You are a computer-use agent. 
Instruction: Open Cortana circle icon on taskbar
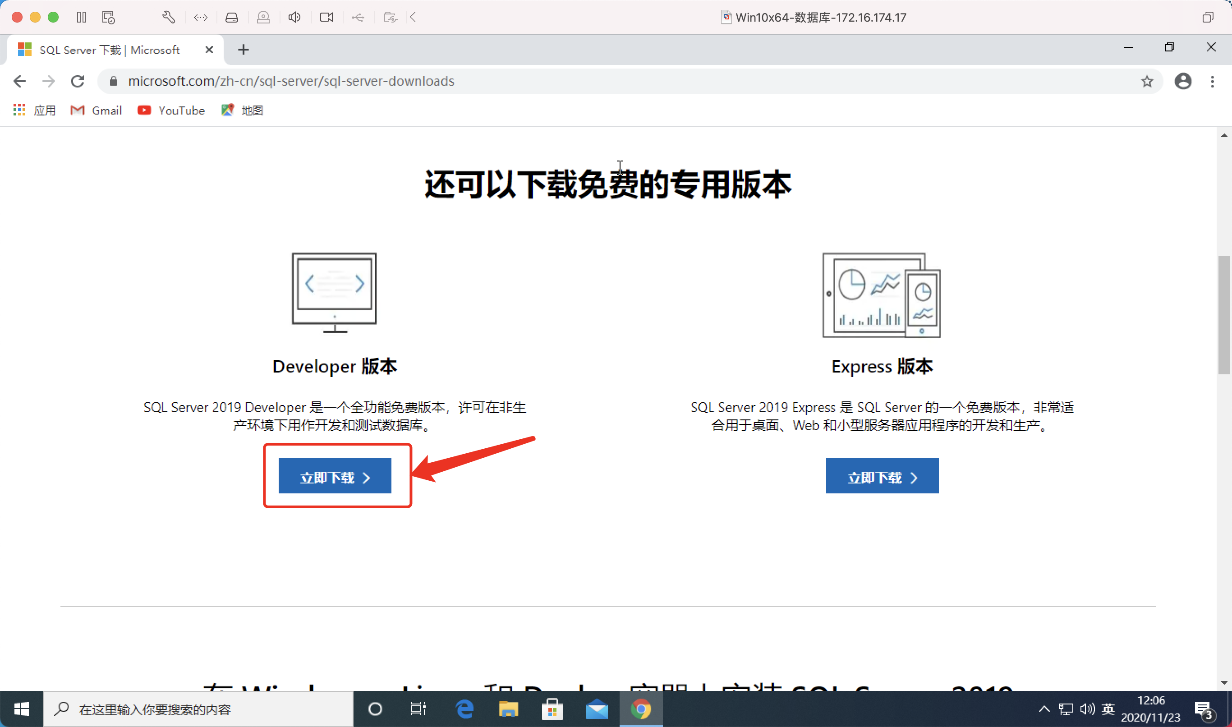(375, 709)
